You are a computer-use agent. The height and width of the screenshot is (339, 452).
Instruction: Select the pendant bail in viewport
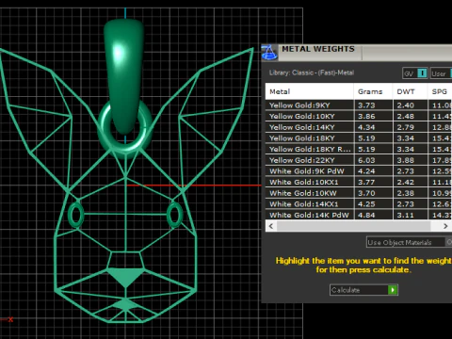(123, 75)
